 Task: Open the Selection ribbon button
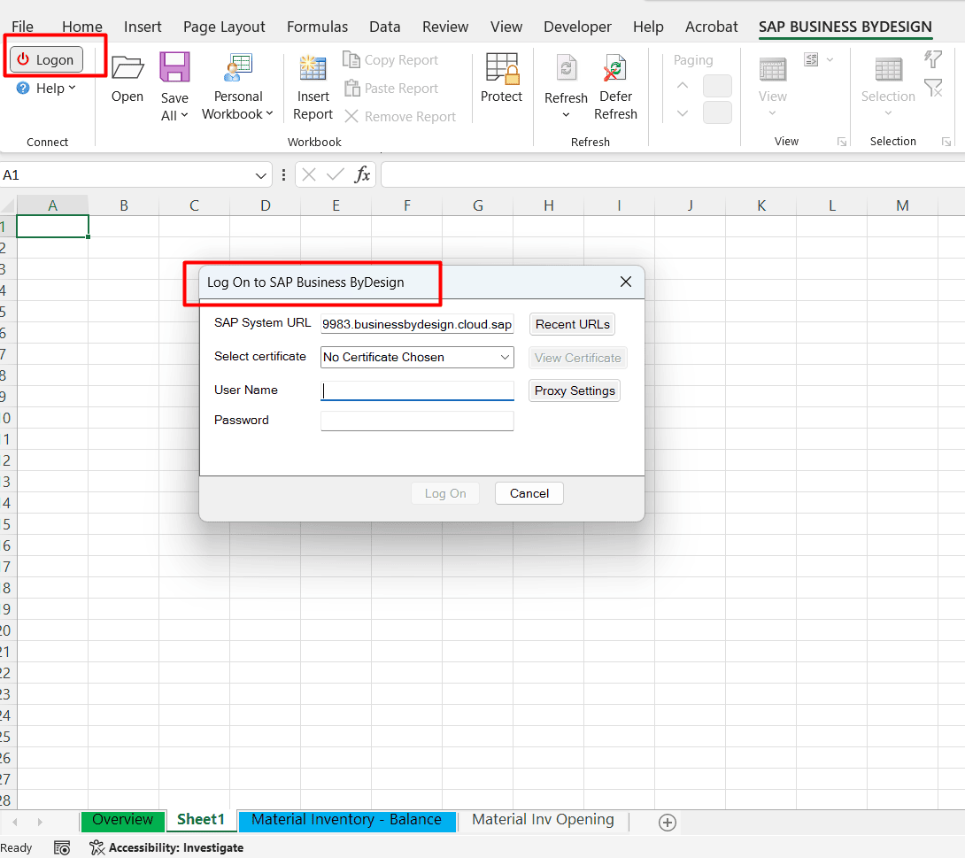click(x=888, y=86)
